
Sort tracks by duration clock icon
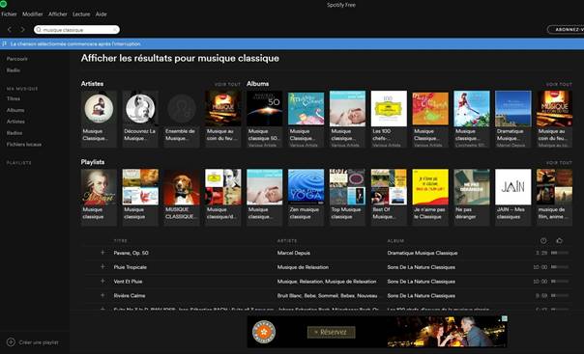click(x=543, y=241)
